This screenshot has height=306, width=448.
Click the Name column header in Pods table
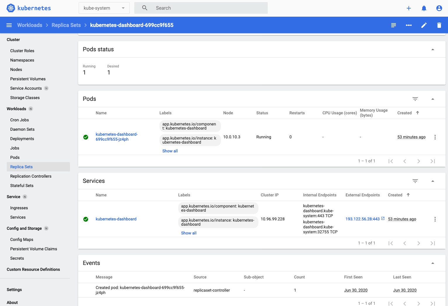(x=101, y=113)
